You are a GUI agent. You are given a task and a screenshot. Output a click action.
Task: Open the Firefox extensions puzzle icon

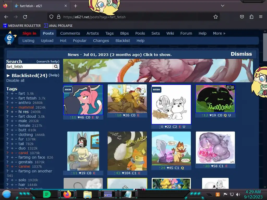251,17
